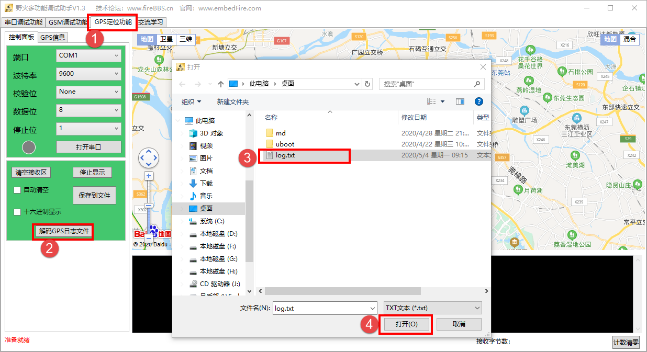Select 桌面 in navigation tree
The width and height of the screenshot is (647, 352).
[x=206, y=209]
